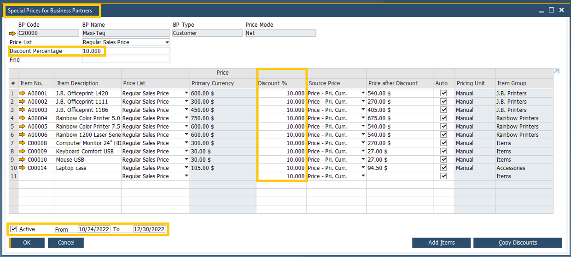Click the link arrow for Mouse USB item C00010
Viewport: 571px width, 257px height.
click(x=22, y=160)
